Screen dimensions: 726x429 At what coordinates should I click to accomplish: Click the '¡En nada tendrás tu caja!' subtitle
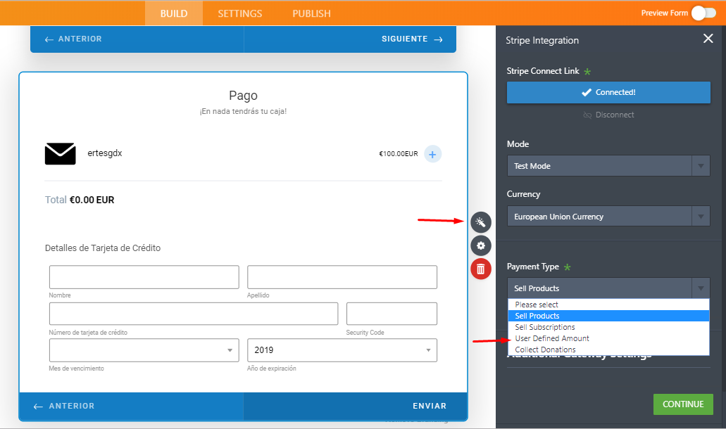coord(243,111)
